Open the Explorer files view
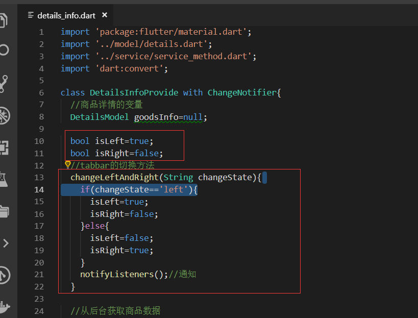This screenshot has height=318, width=418. tap(4, 20)
